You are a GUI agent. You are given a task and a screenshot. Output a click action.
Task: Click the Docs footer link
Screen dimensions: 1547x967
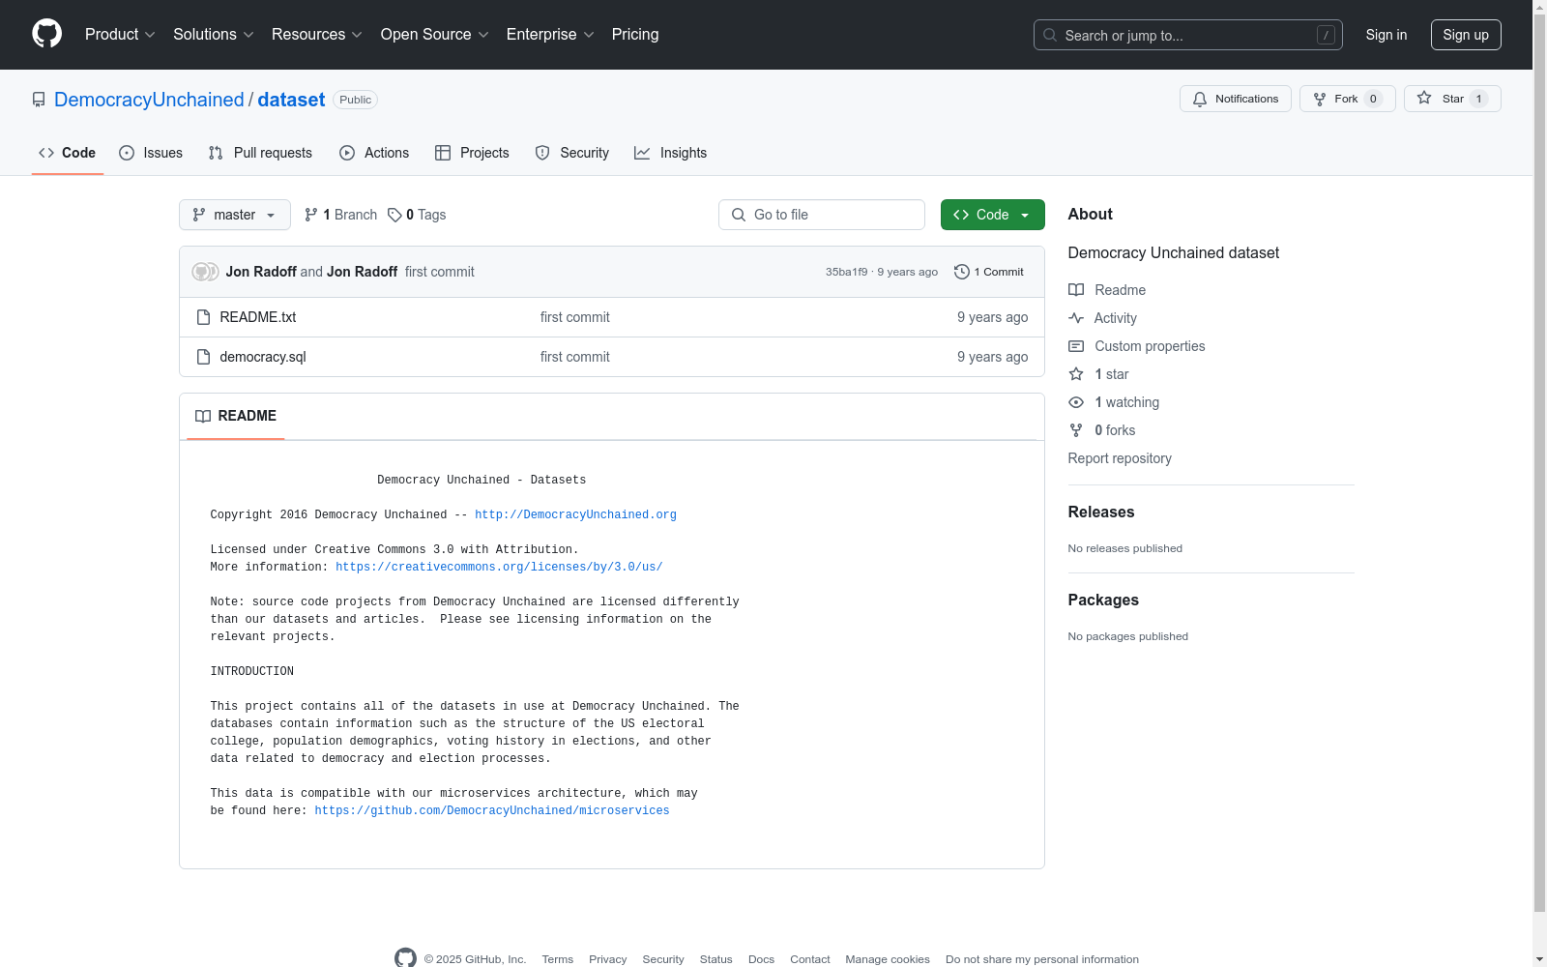(762, 959)
